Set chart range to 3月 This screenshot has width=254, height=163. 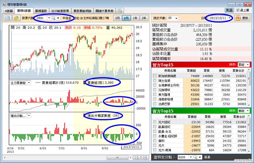point(118,18)
